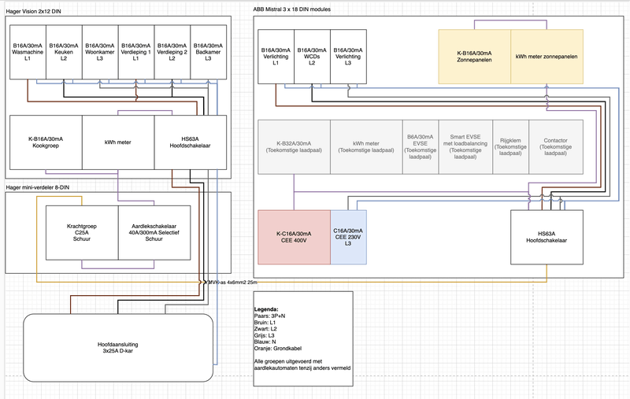Click the 'Grijs: L3' legend line
Viewport: 630px width, 399px height.
[265, 335]
